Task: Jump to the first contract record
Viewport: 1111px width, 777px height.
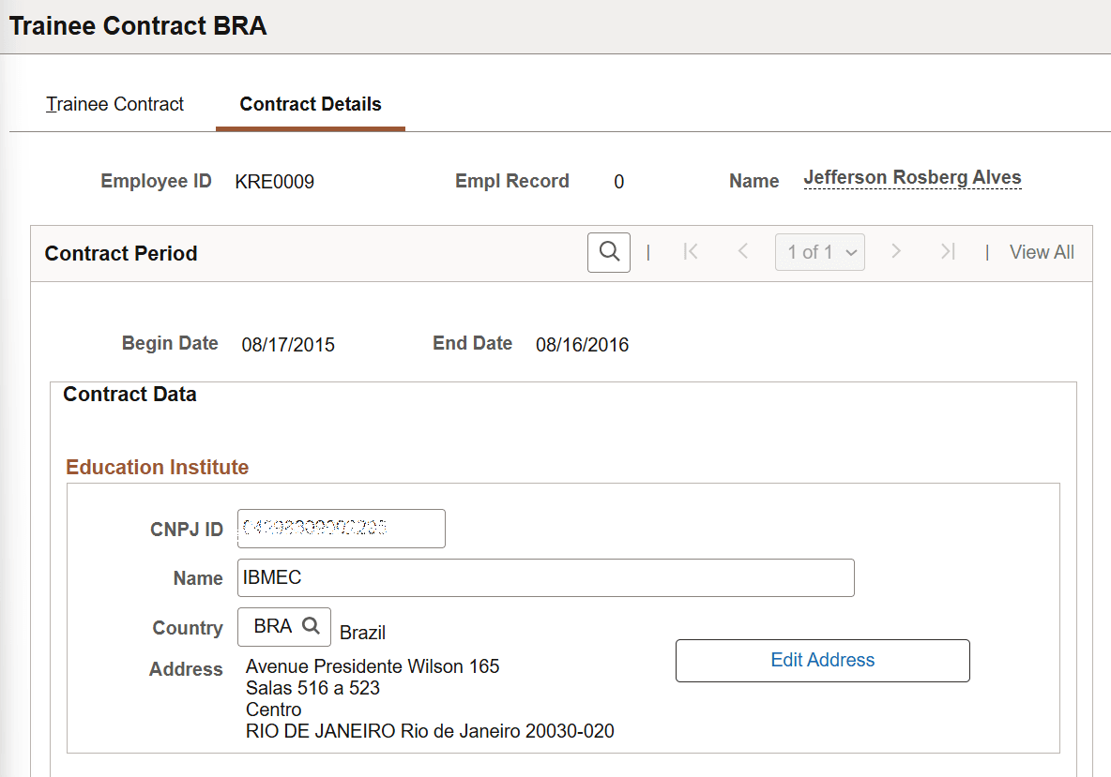Action: tap(691, 251)
